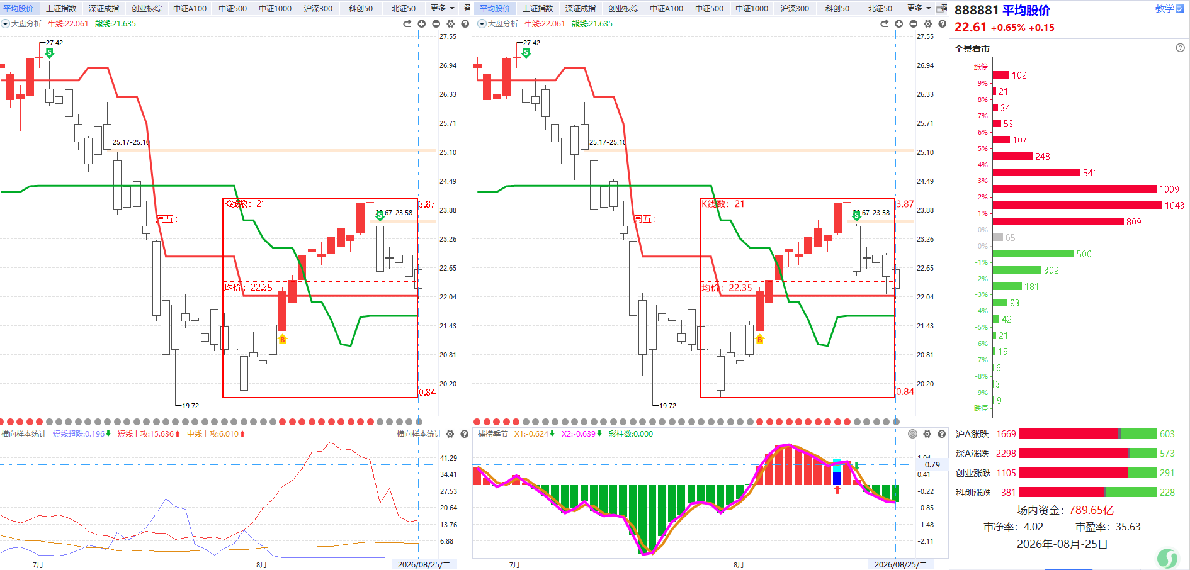
Task: Click the share arrow icon in left chart toolbar
Action: (x=407, y=24)
